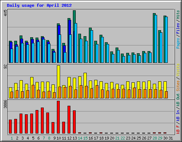
Task: Click the cyan pages bar for day 30
Action: click(x=166, y=40)
